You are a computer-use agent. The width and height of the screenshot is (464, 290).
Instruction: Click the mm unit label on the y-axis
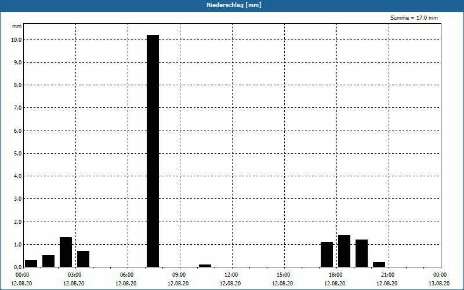coord(17,26)
